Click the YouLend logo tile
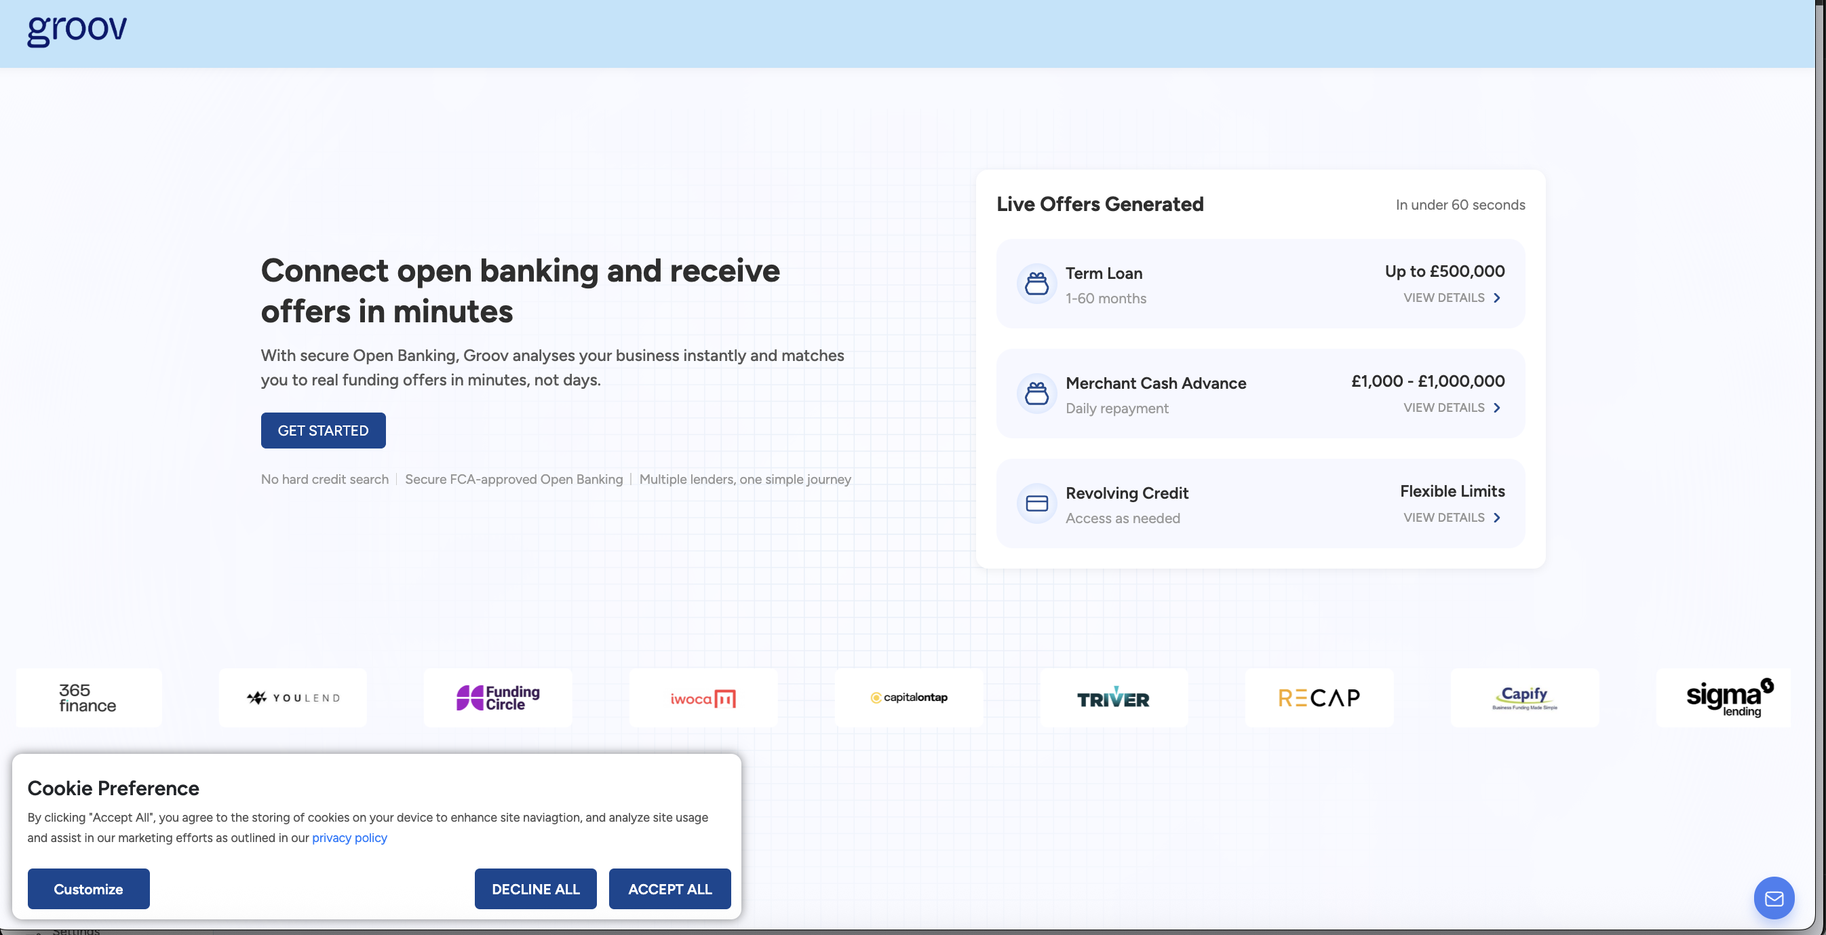Viewport: 1826px width, 935px height. pyautogui.click(x=293, y=698)
